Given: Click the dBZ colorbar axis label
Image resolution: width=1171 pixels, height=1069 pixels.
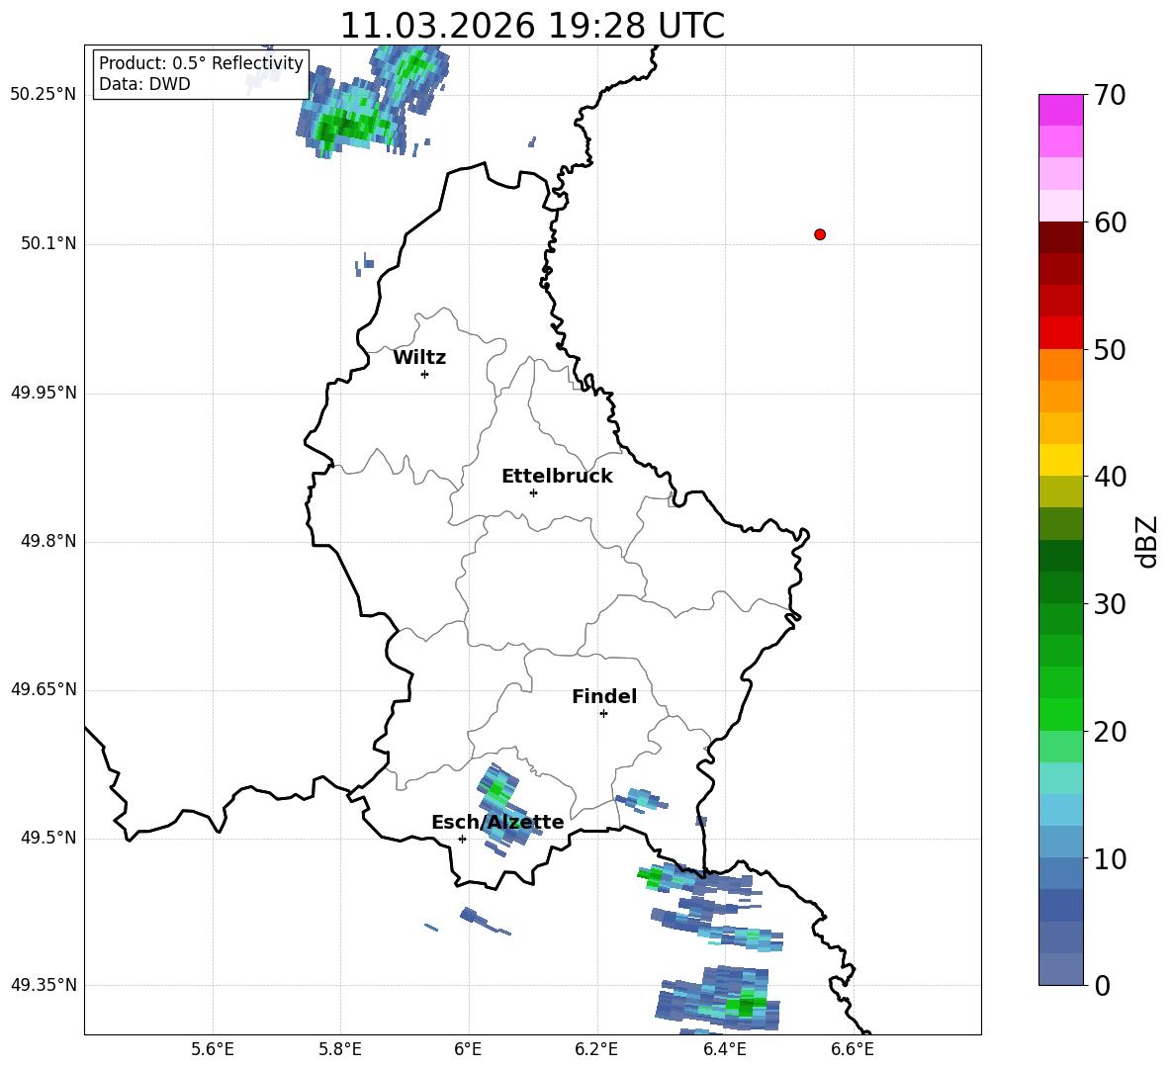Looking at the screenshot, I should pyautogui.click(x=1145, y=541).
